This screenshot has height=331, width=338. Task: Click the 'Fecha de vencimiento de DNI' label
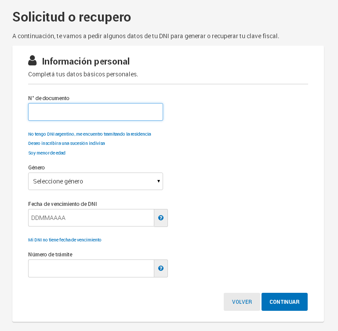click(x=62, y=204)
